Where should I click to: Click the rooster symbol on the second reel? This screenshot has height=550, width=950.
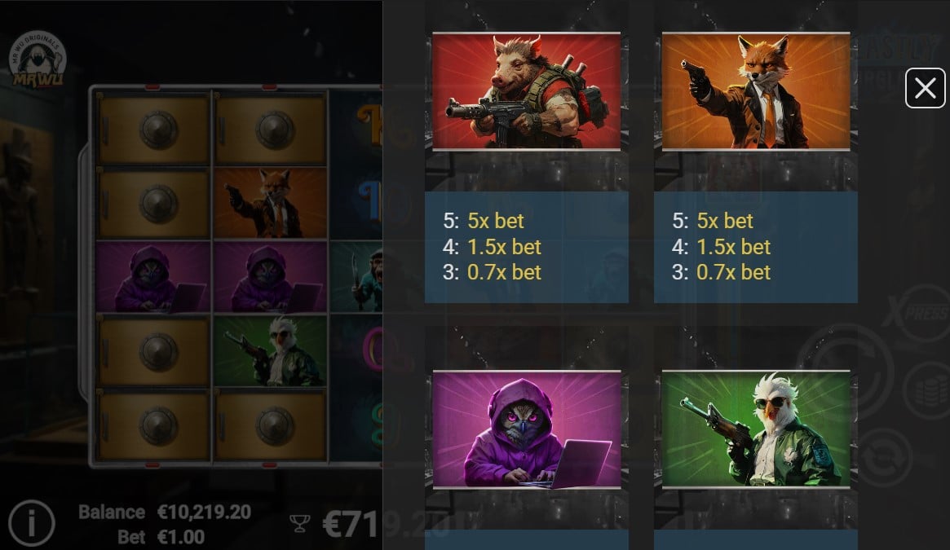click(270, 350)
